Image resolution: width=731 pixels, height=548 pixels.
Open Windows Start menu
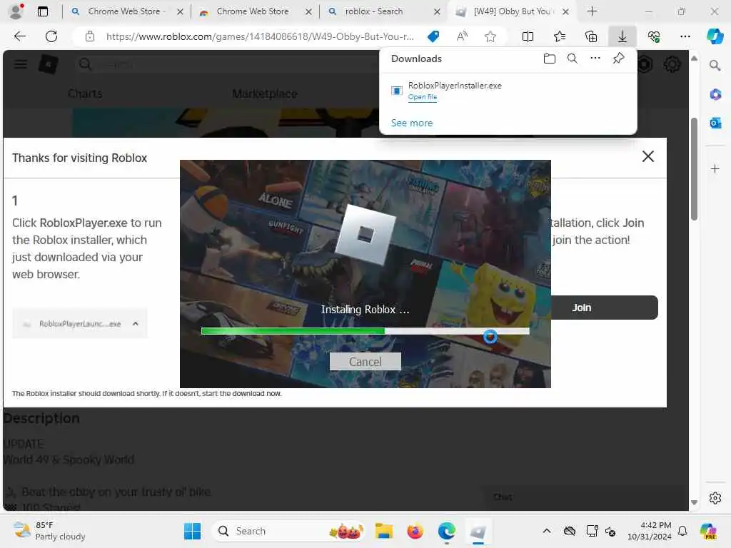click(192, 531)
